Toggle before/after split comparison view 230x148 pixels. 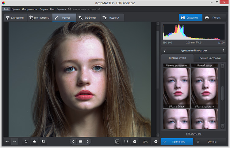(x=43, y=142)
